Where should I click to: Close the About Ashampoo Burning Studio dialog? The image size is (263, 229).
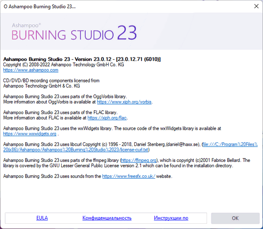click(x=256, y=6)
